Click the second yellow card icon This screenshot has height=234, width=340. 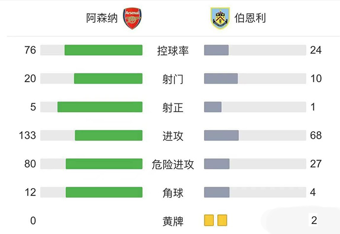click(x=222, y=220)
